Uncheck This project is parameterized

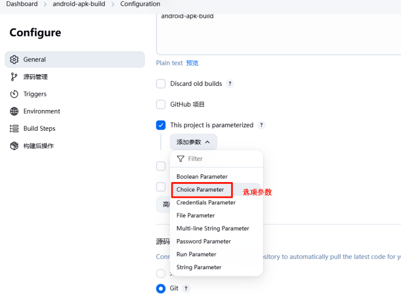[x=161, y=125]
